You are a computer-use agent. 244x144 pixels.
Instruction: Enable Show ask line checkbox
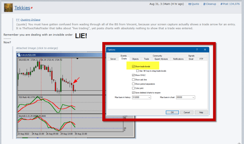(133, 80)
